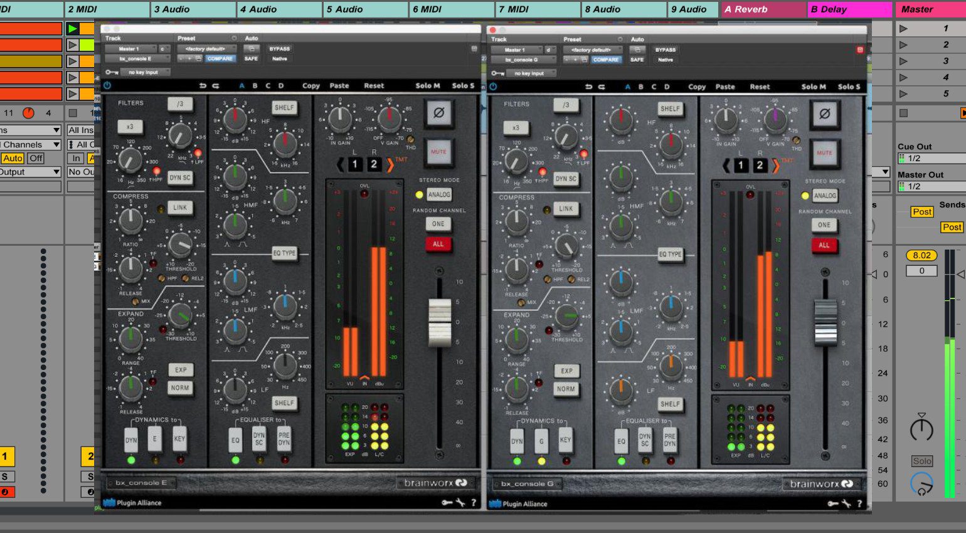Go to next TMT channel in bx_console G
The image size is (966, 533).
775,166
